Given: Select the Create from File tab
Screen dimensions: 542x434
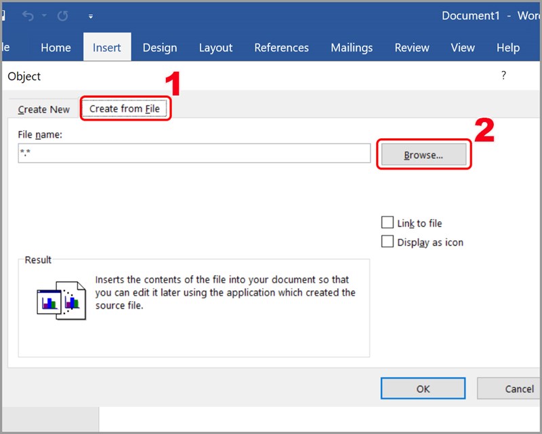Looking at the screenshot, I should [x=125, y=108].
